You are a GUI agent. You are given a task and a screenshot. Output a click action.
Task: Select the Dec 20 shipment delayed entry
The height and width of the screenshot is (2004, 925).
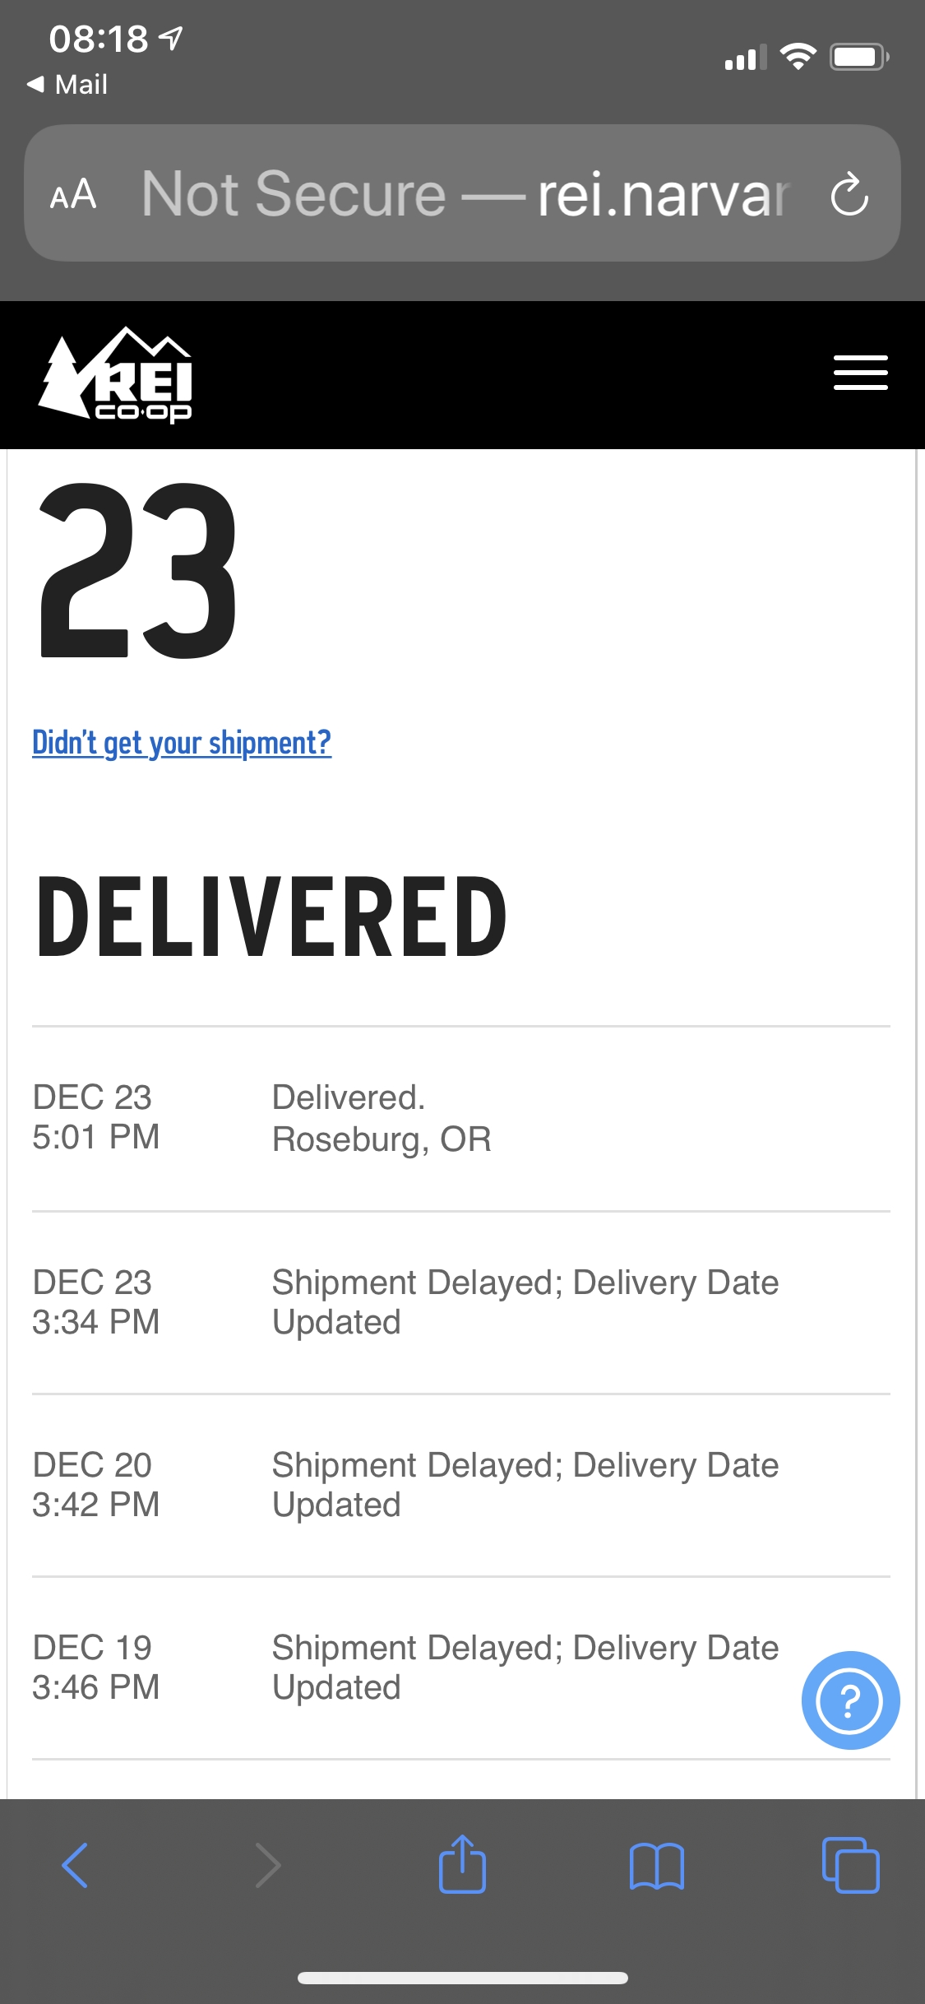tap(460, 1485)
